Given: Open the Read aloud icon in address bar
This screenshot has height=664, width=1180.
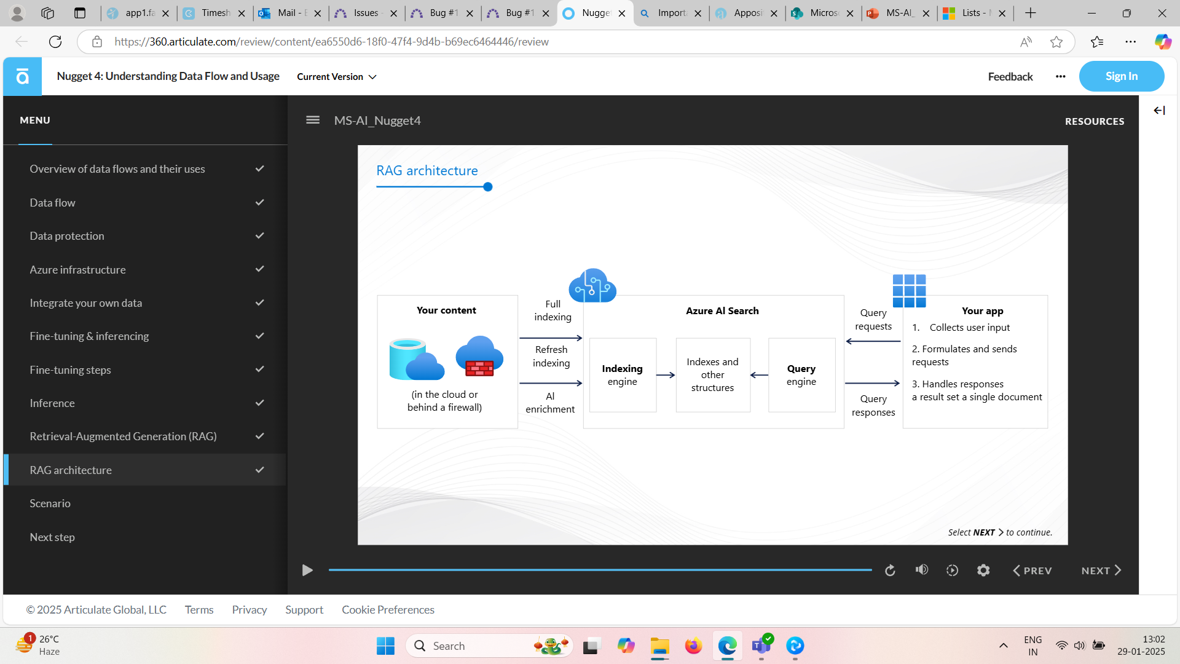Looking at the screenshot, I should click(x=1026, y=42).
